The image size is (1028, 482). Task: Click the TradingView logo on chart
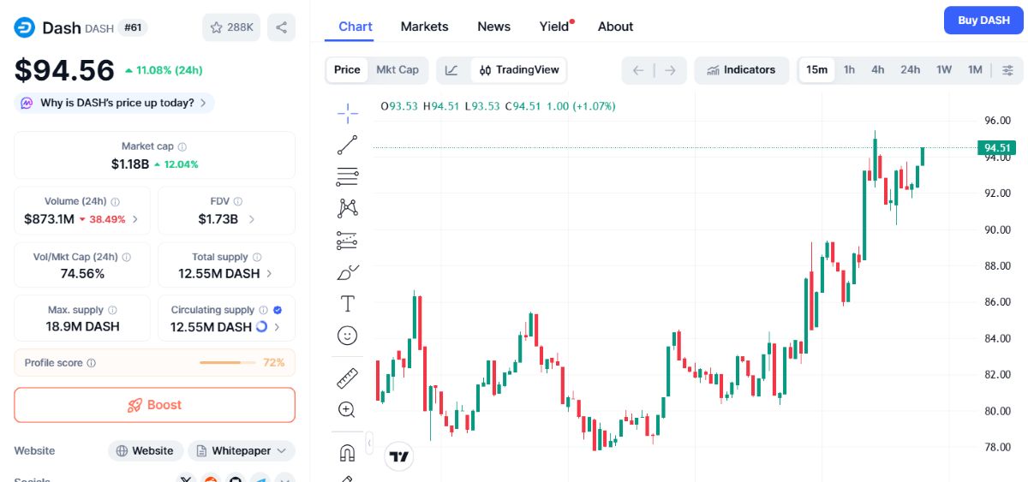(x=399, y=456)
